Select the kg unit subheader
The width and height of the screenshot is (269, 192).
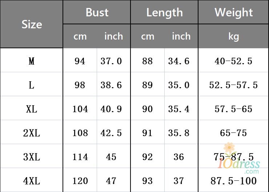233,37
